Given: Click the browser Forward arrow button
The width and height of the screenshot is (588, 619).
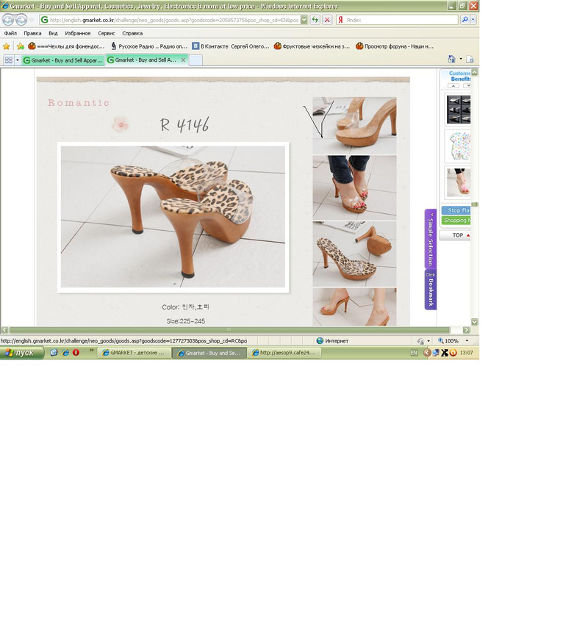Looking at the screenshot, I should (21, 19).
